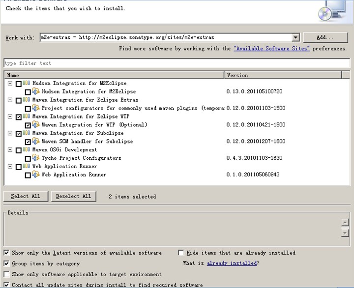Click the Details text area

point(173,230)
